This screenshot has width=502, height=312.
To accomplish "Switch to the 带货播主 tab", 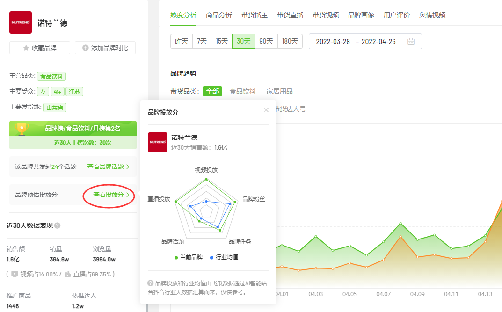I will [x=254, y=15].
